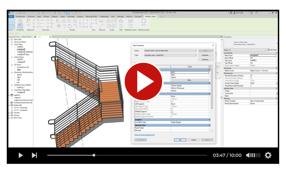Screen dimensions: 286x174
Task: Open the Type dropdown showing Monolithic Stair
Action: click(170, 55)
